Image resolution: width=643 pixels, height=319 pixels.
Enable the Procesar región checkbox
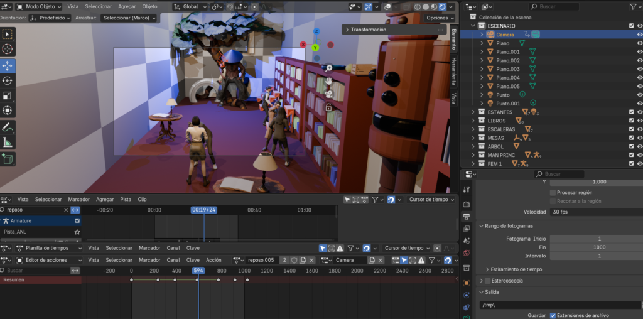pyautogui.click(x=553, y=192)
